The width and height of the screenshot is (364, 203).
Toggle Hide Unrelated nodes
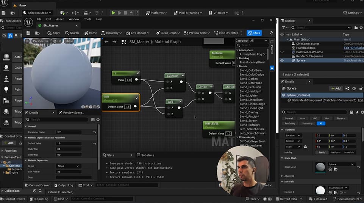click(x=227, y=33)
